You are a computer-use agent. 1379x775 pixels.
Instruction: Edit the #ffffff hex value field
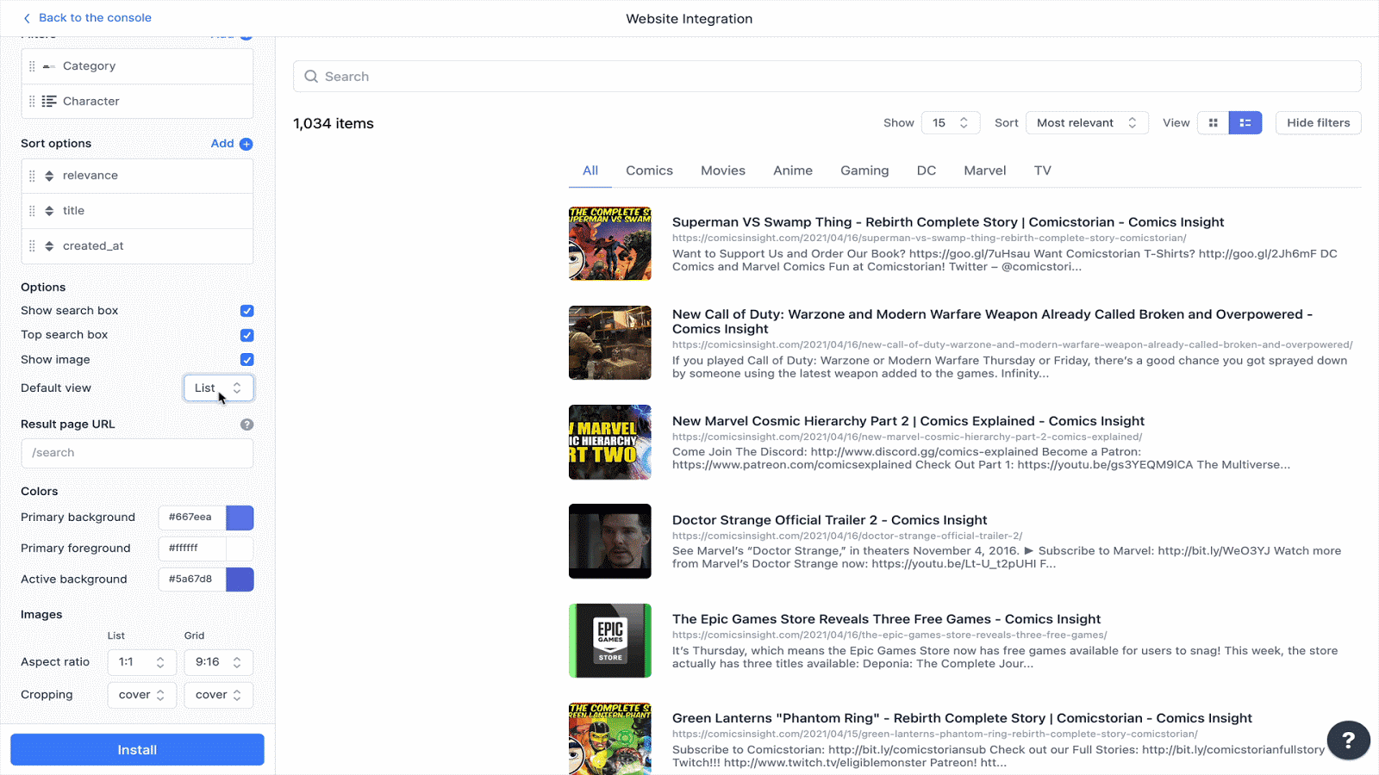[x=192, y=549]
